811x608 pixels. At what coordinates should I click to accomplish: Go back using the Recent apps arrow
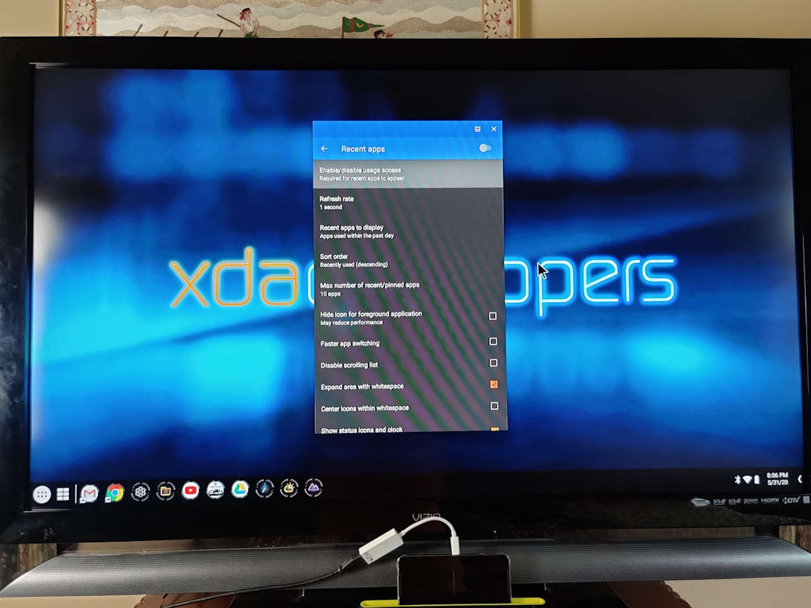tap(324, 148)
